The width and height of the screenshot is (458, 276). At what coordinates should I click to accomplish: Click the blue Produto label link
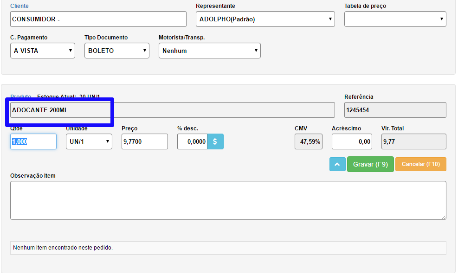click(20, 96)
